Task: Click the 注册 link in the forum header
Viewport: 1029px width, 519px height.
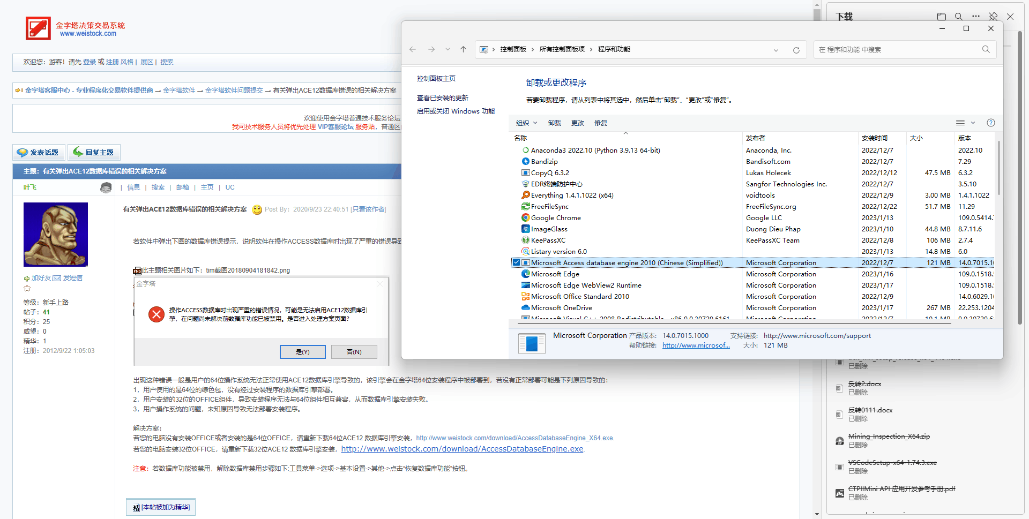Action: coord(113,62)
